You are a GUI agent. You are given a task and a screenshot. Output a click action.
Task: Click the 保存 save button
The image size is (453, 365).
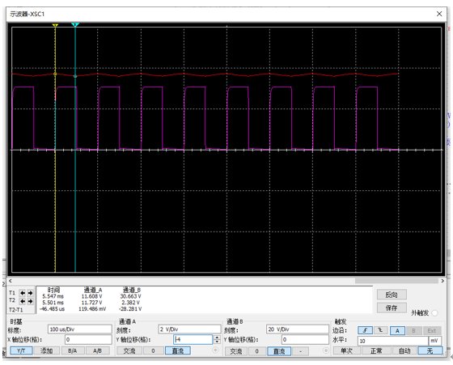[x=392, y=308]
